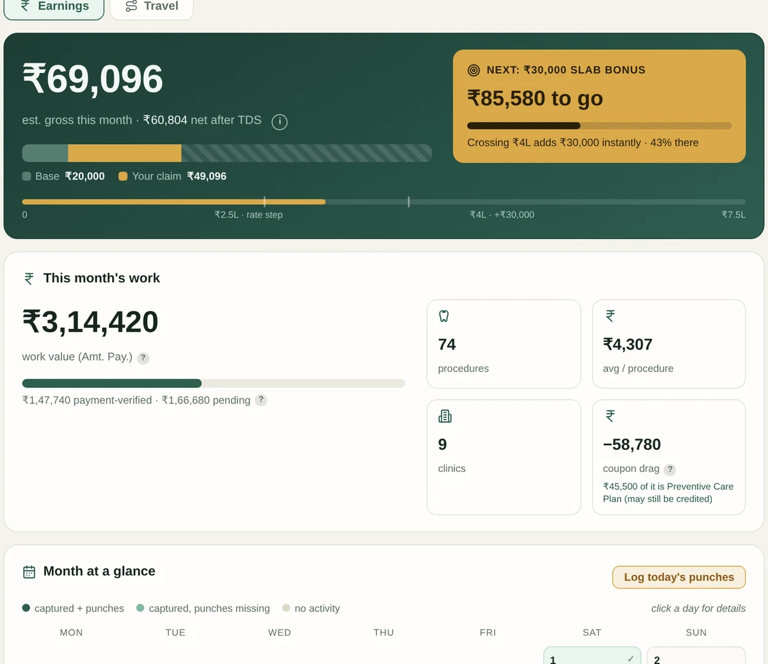
Task: Click the info icon beside net after TDS
Action: [x=280, y=122]
